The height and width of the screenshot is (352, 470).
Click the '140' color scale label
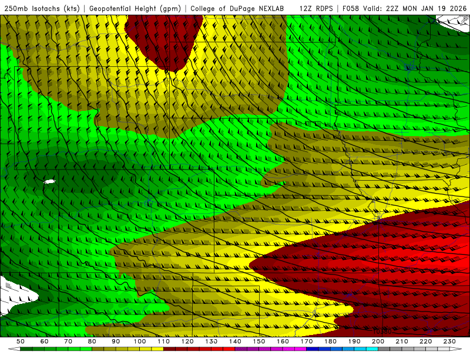[x=235, y=341]
